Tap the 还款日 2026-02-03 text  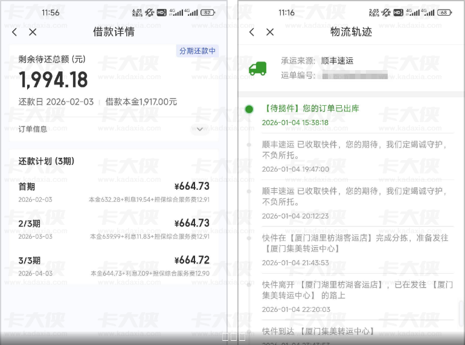56,102
